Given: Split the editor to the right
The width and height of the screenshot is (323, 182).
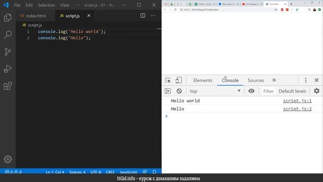Looking at the screenshot, I should pos(142,16).
